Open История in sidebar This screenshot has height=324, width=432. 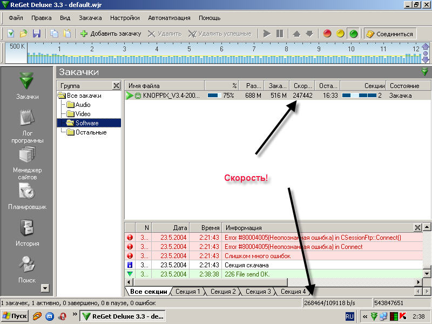pyautogui.click(x=27, y=233)
